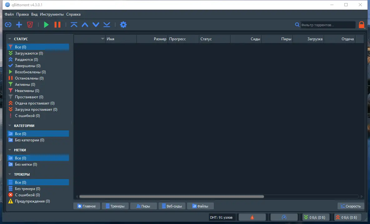Click the move down in queue arrow

96,25
